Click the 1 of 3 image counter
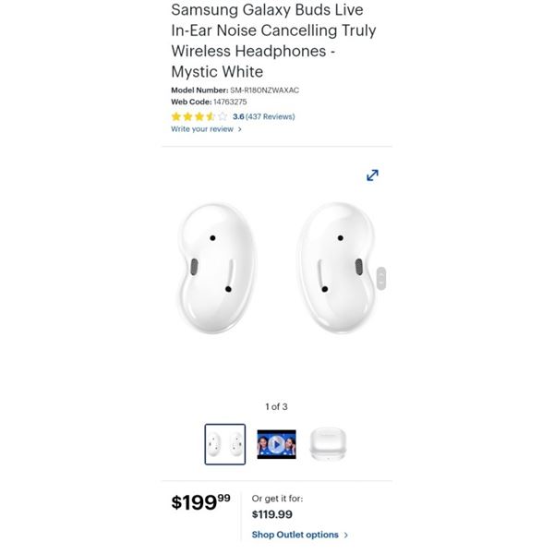 (x=277, y=406)
